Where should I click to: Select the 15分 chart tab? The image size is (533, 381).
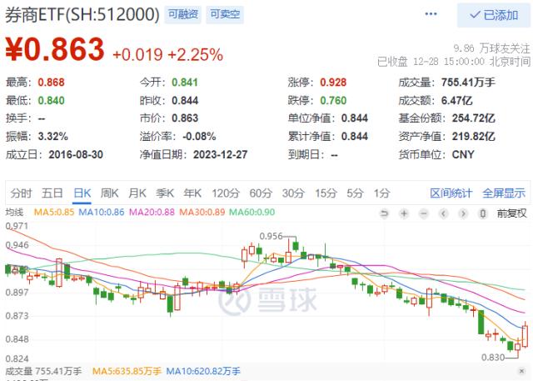pos(326,193)
